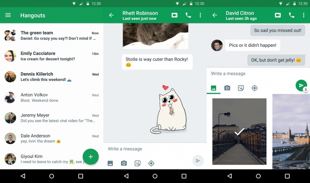The height and width of the screenshot is (183, 310).
Task: Tap message 'So sad you missed out!'
Action: pos(278,30)
